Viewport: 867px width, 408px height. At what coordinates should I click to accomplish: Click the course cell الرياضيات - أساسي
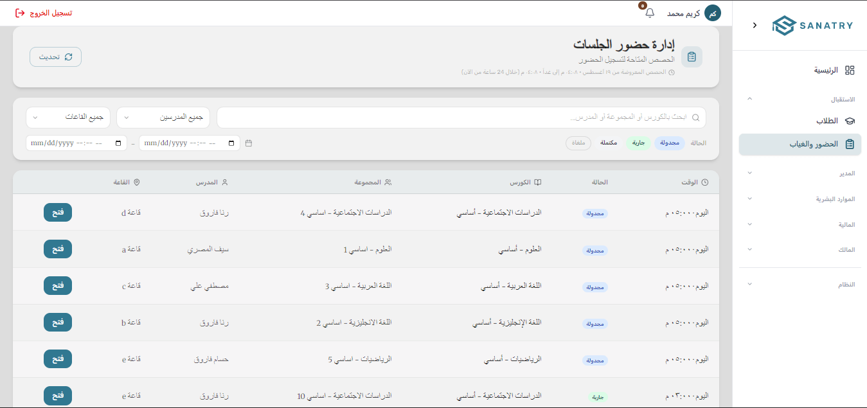coord(513,359)
